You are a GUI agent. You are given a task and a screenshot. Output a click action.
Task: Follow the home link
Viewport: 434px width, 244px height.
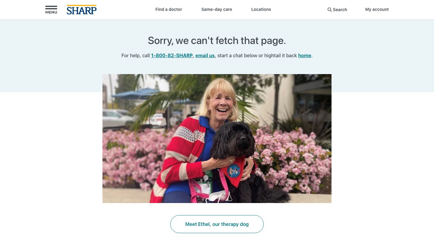[x=305, y=55]
